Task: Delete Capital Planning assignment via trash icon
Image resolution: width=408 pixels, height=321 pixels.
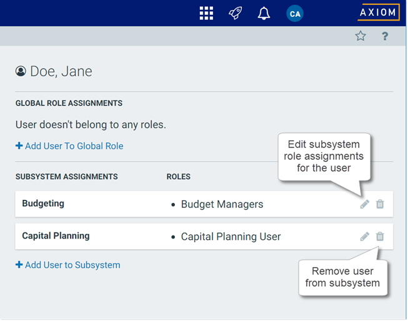Action: click(x=380, y=237)
